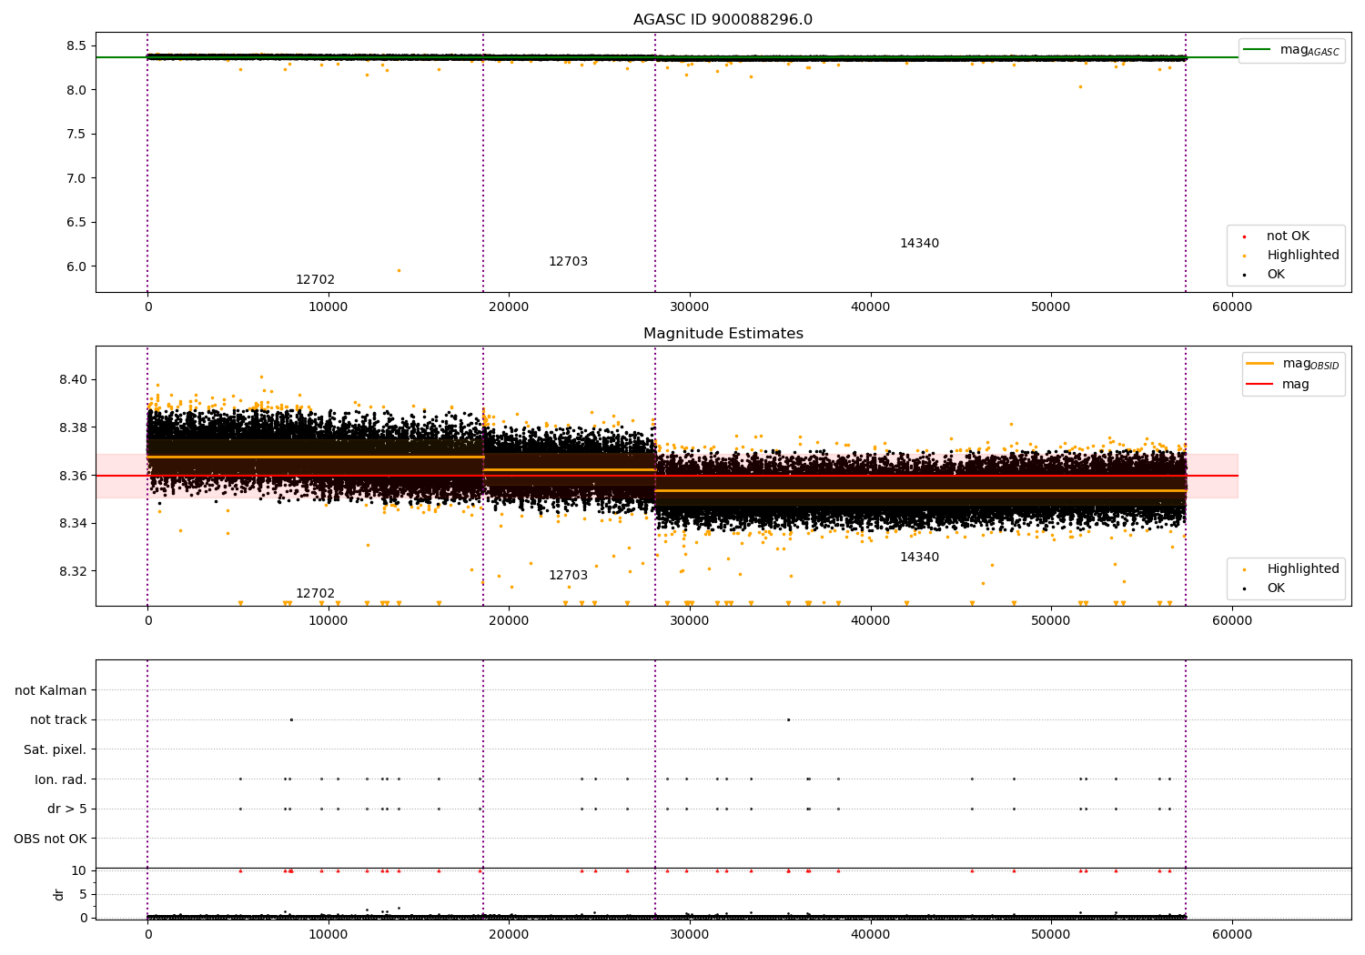The height and width of the screenshot is (955, 1365).
Task: Click the 7.0 y-tick of top plot
Action: 76,178
